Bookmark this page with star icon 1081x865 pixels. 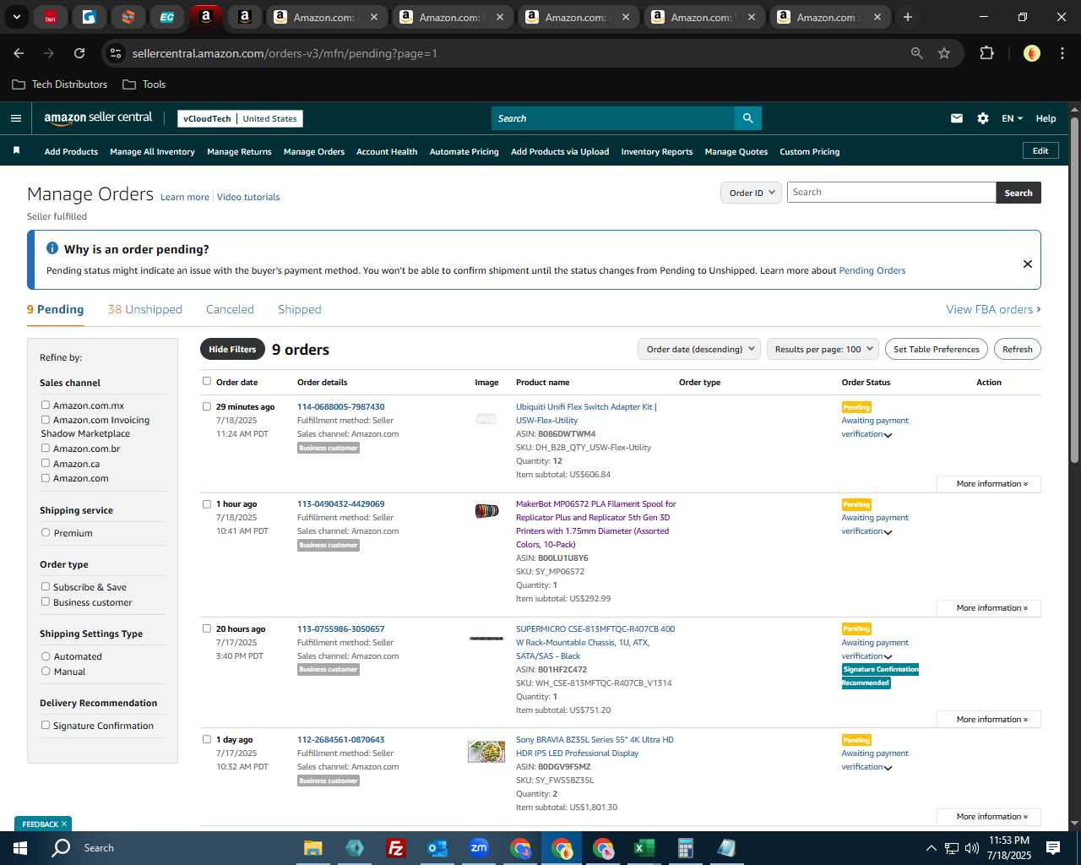(x=944, y=53)
